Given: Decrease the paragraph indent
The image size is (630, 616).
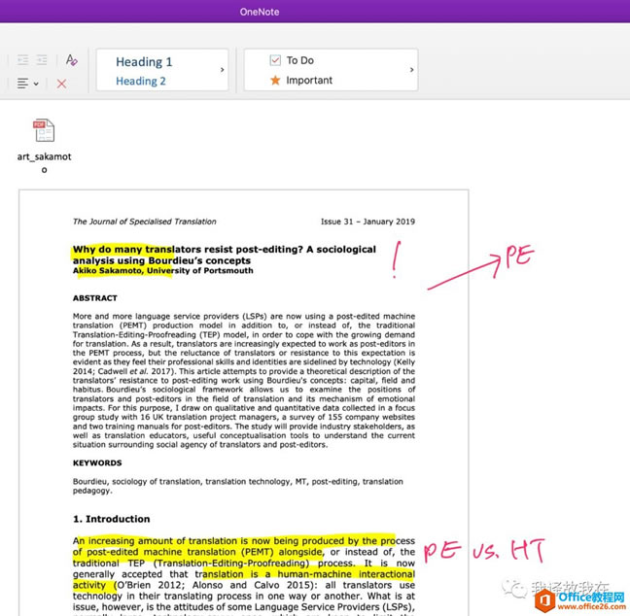Looking at the screenshot, I should coord(23,60).
